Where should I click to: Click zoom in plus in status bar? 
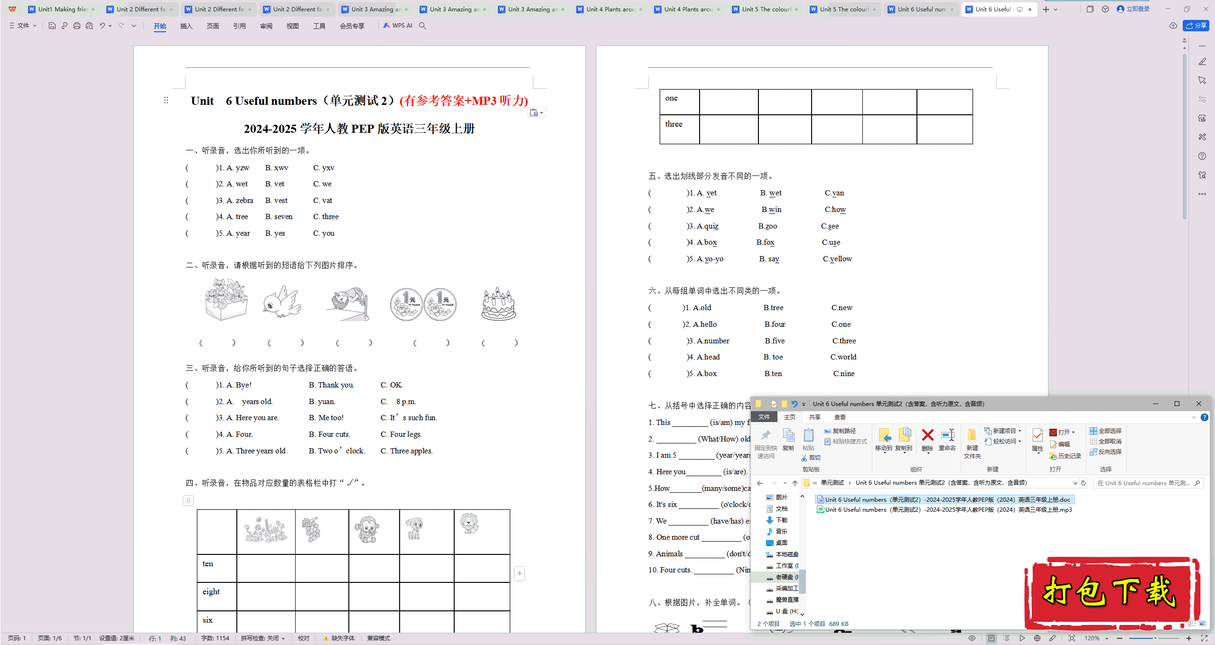tap(1189, 638)
